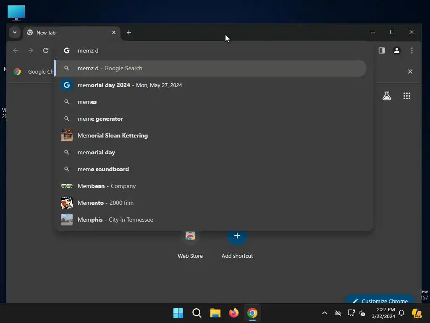Screen dimensions: 430x323
Task: Click the This PC desktop icon
Action: tap(16, 13)
